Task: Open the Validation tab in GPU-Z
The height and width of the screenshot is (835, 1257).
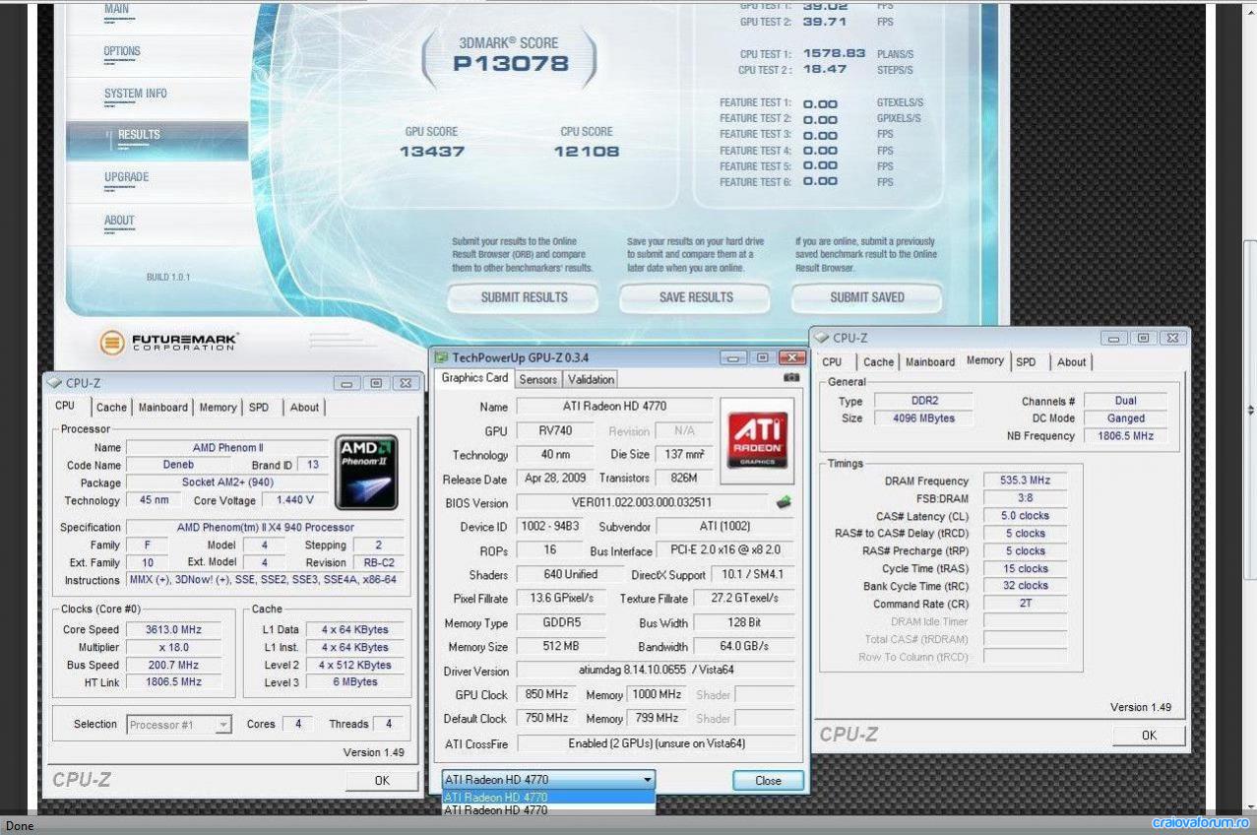Action: (x=592, y=379)
